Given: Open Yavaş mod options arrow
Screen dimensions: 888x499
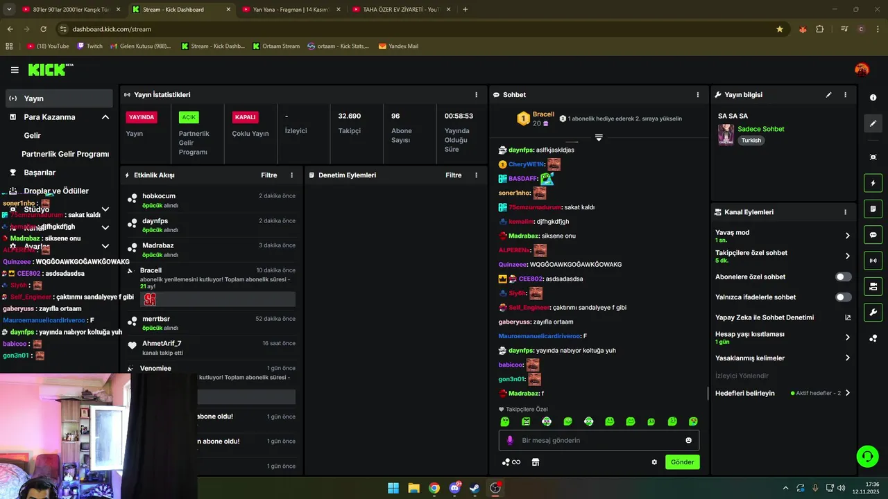Looking at the screenshot, I should point(847,236).
